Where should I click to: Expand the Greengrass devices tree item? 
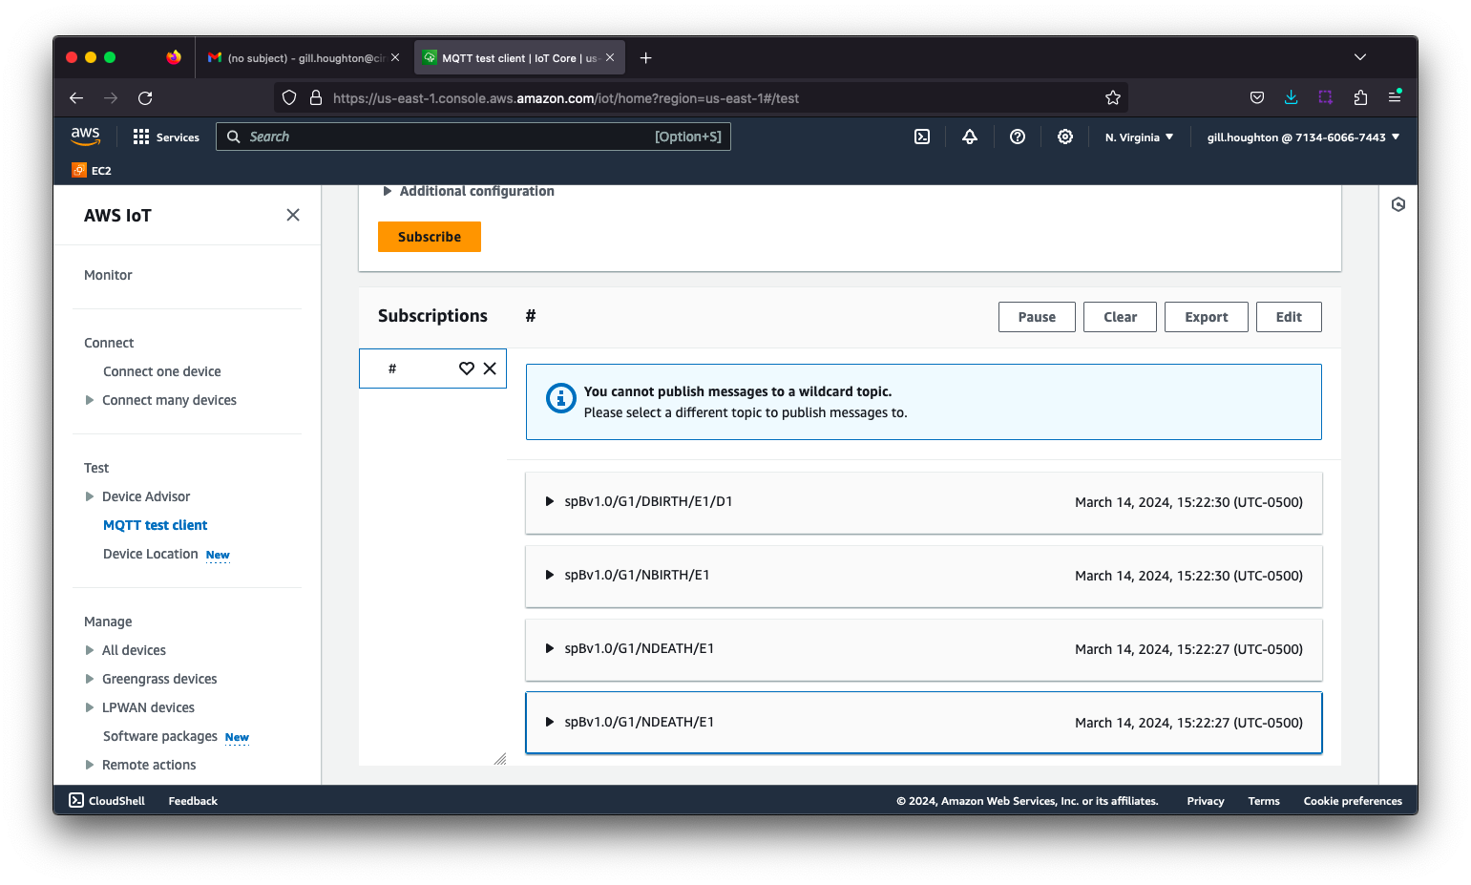[x=90, y=679]
